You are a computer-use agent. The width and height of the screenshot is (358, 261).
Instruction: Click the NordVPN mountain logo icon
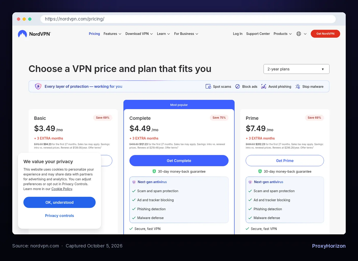[x=23, y=34]
